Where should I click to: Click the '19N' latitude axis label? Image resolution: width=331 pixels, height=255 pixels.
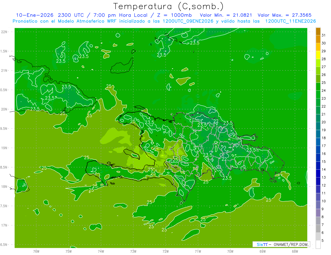pos(4,148)
